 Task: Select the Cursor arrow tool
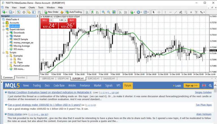tap(153, 12)
